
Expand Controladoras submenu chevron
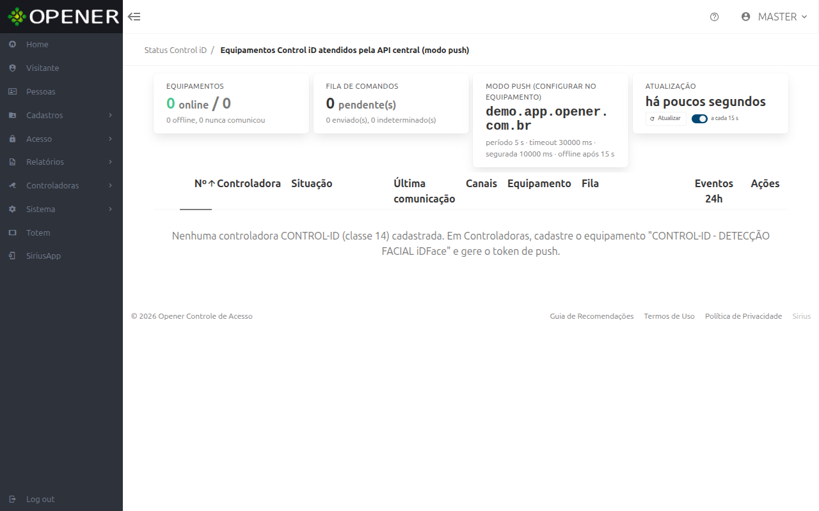(111, 185)
